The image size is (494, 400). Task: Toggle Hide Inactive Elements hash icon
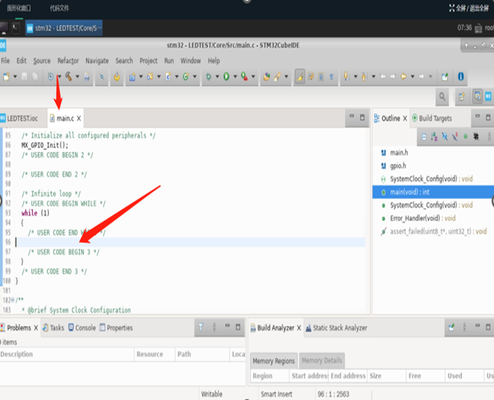[476, 136]
